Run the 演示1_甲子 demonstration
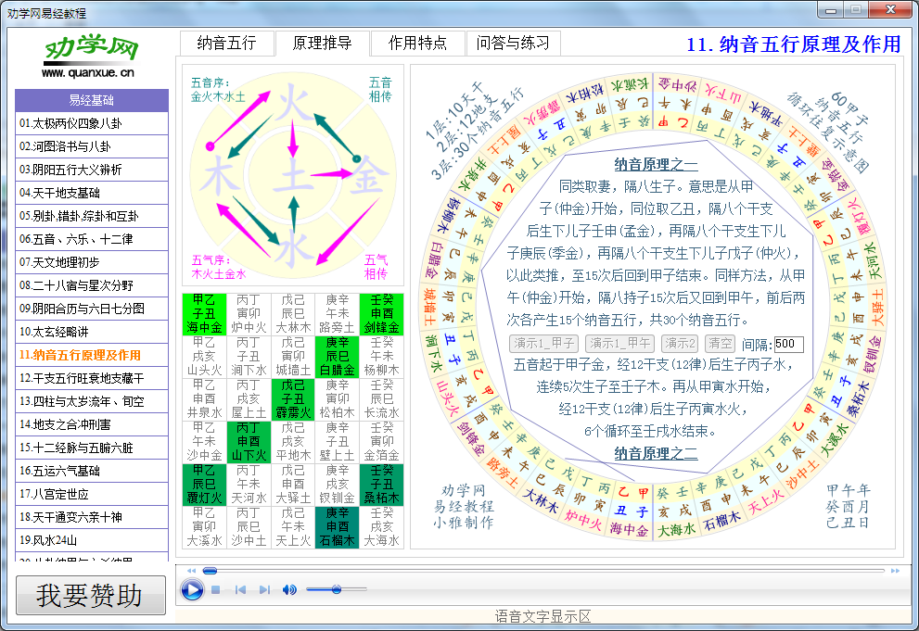The image size is (919, 631). (542, 343)
